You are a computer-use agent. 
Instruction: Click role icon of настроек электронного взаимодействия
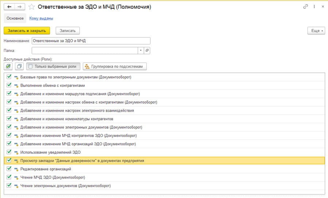(x=16, y=111)
